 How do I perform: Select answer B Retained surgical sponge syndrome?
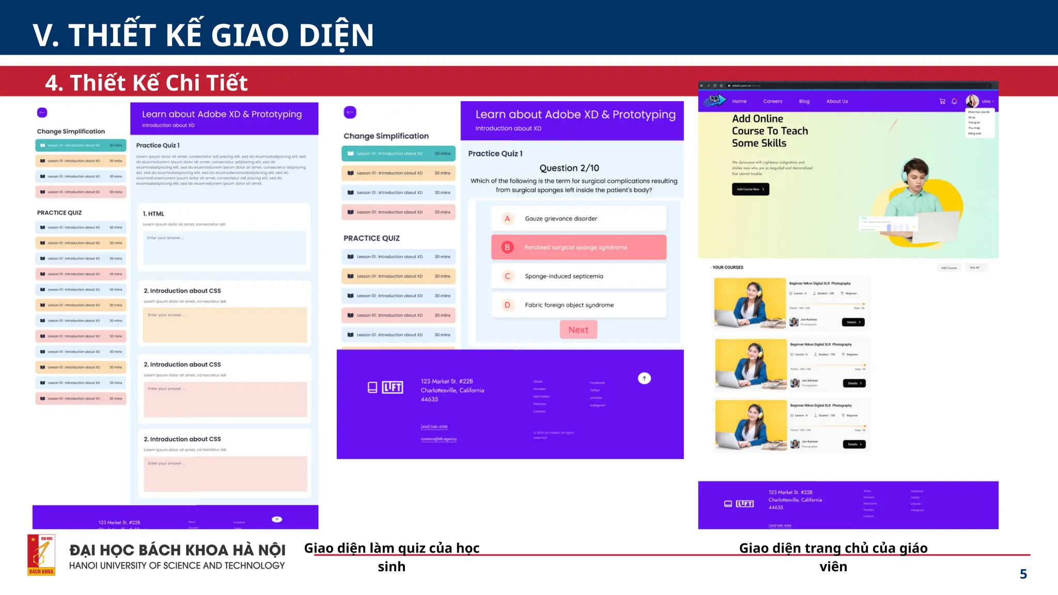(579, 247)
